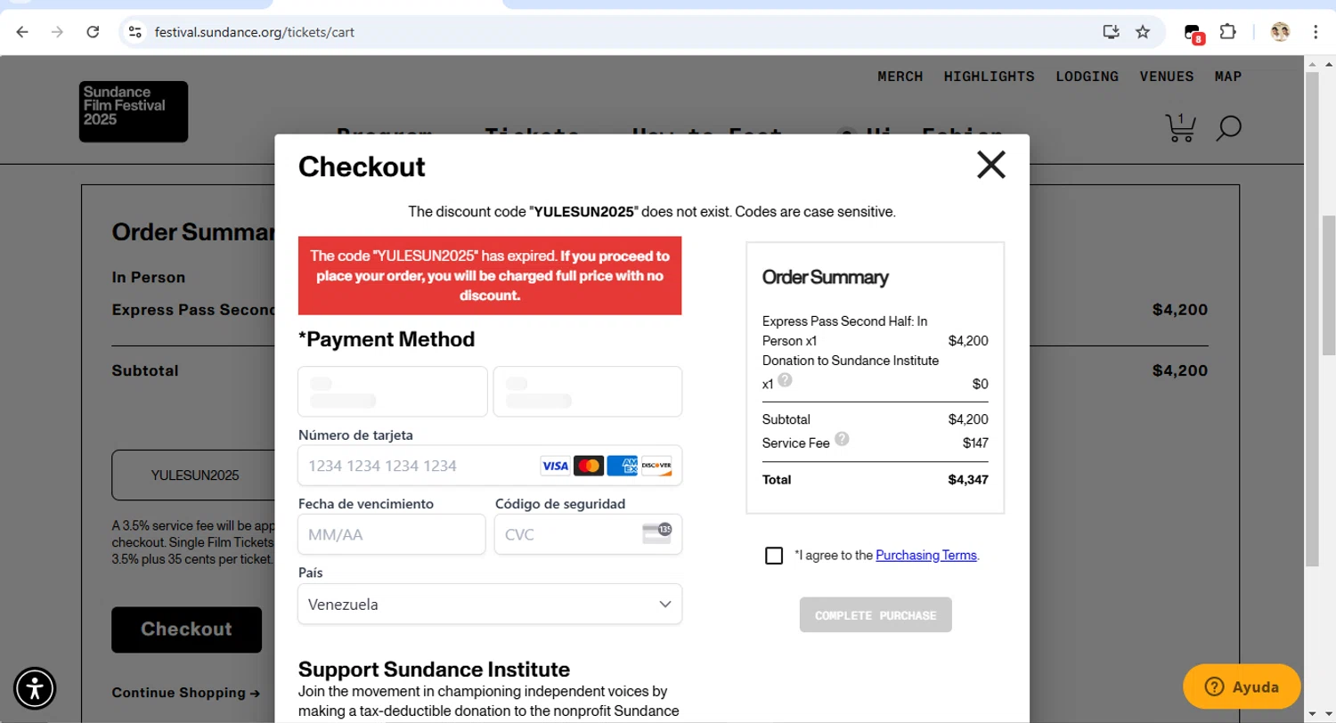Click the Service Fee $147 amount
This screenshot has width=1336, height=723.
pos(975,443)
